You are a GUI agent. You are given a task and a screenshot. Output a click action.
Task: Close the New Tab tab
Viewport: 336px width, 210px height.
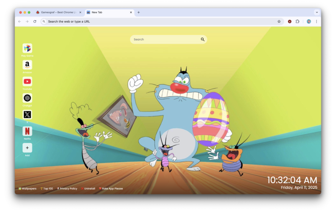pos(131,12)
